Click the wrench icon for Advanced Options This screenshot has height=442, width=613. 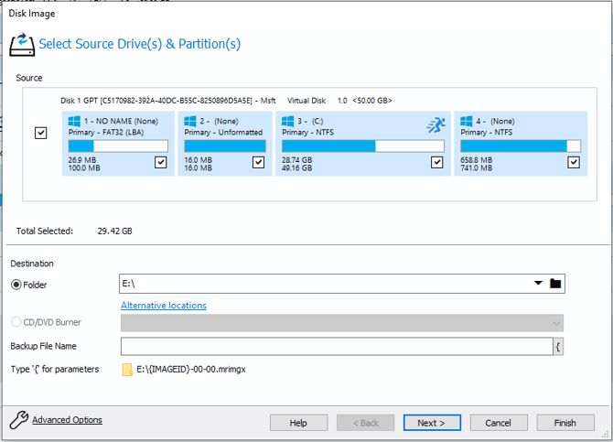[17, 421]
